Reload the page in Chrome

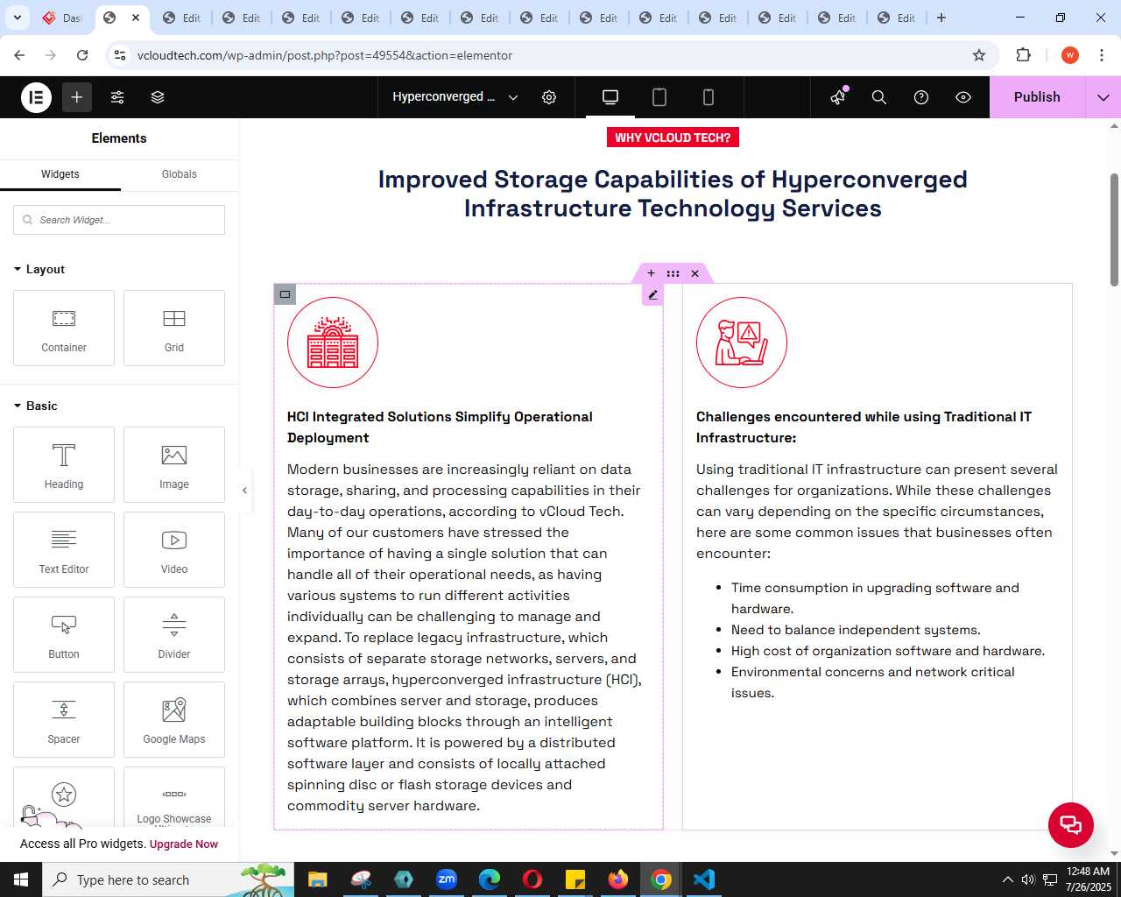pos(82,55)
